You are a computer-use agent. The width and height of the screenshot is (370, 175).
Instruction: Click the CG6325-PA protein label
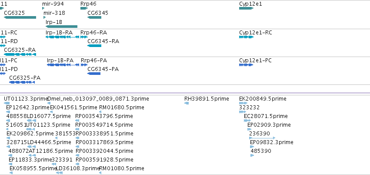pyautogui.click(x=25, y=78)
